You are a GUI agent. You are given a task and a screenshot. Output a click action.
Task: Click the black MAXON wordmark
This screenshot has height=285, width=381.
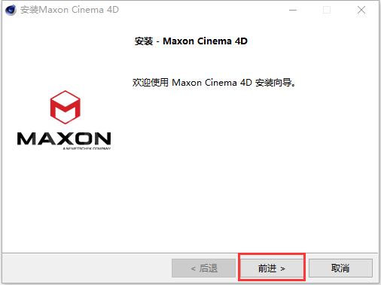point(64,138)
